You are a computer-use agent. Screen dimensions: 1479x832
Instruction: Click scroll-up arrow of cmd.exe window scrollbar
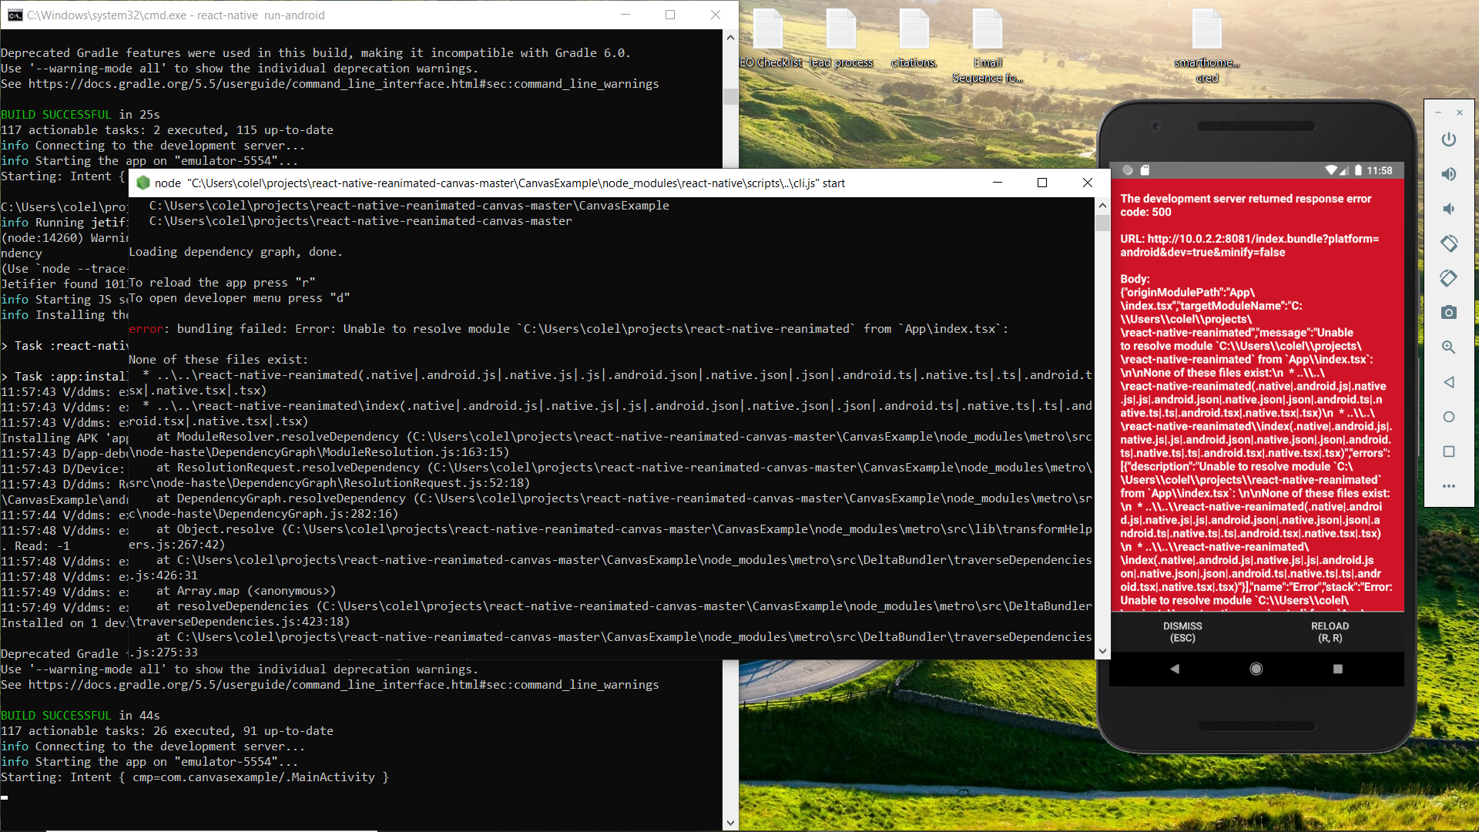tap(730, 37)
